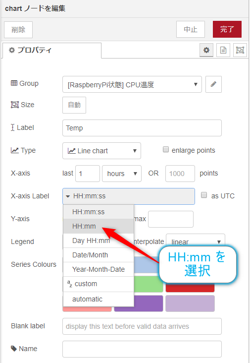Viewport: 250px width, 363px height.
Task: Enable the enlarge points checkbox
Action: click(166, 149)
